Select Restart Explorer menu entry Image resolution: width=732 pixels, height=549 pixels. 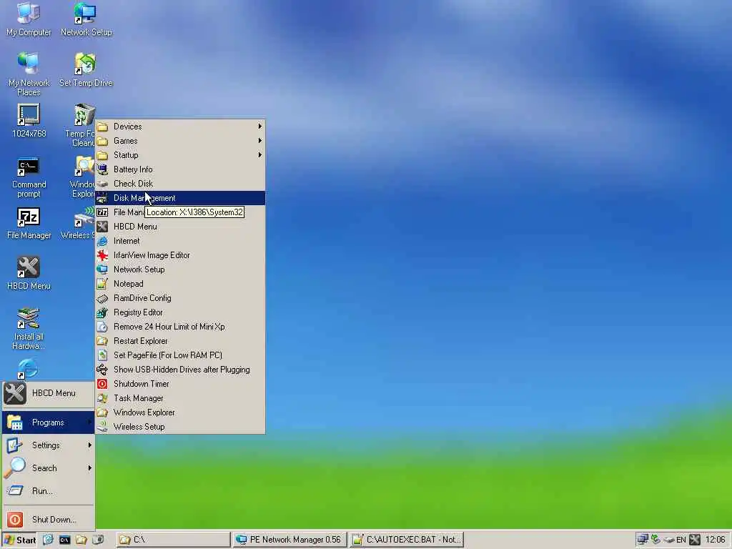point(181,341)
